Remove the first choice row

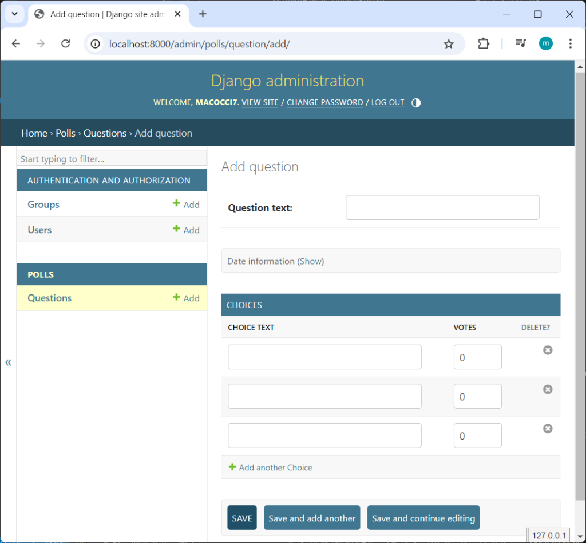[x=548, y=350]
